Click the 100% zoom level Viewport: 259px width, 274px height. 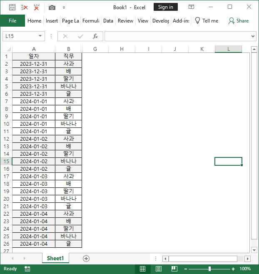click(x=245, y=269)
